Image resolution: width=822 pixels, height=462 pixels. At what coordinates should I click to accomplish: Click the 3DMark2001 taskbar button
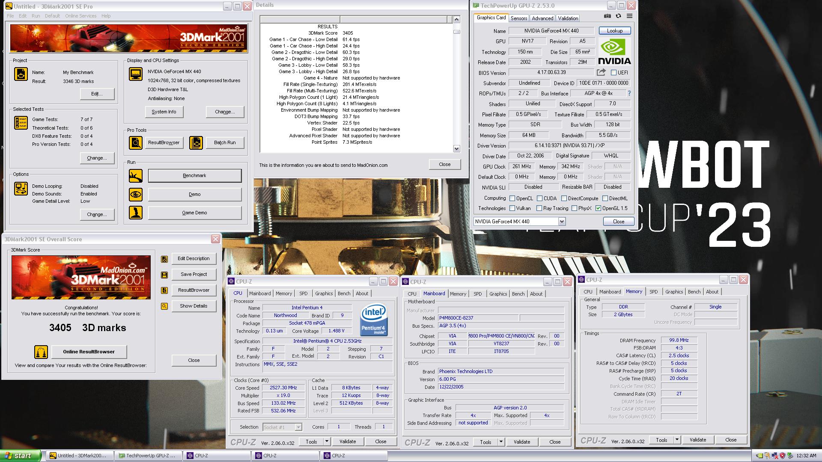pos(80,456)
